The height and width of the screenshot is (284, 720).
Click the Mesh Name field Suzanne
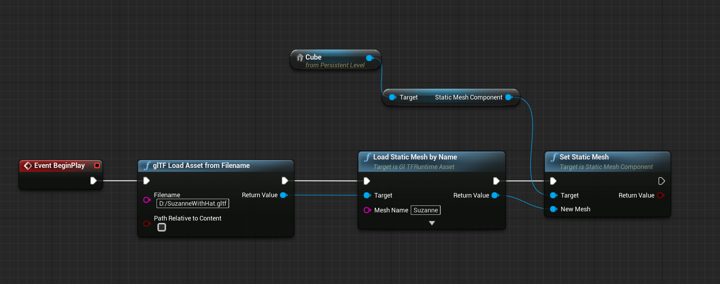426,210
